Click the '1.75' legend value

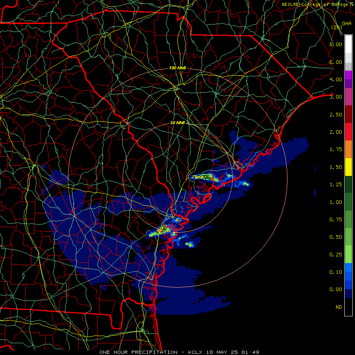(336, 149)
